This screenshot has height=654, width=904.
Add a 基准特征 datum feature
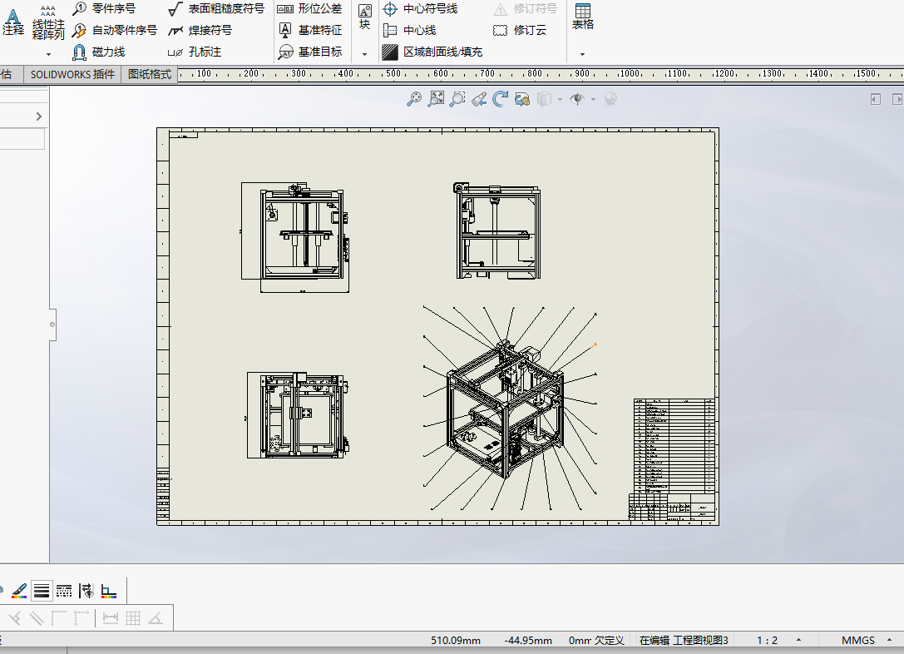(309, 30)
